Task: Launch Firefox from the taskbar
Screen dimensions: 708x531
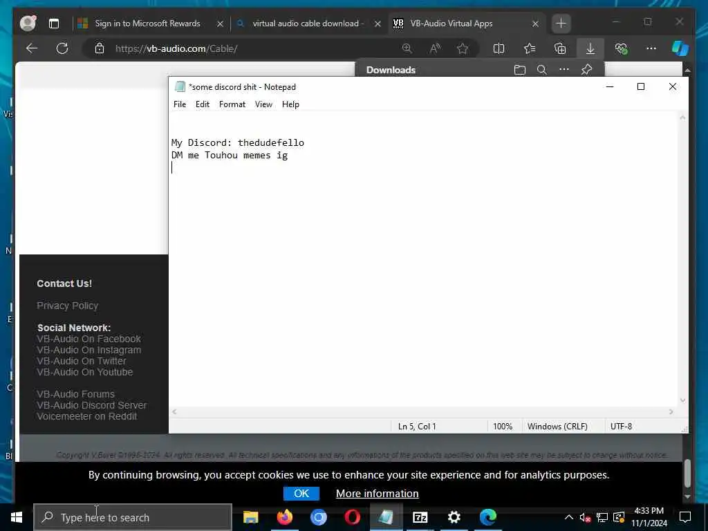Action: [x=284, y=517]
